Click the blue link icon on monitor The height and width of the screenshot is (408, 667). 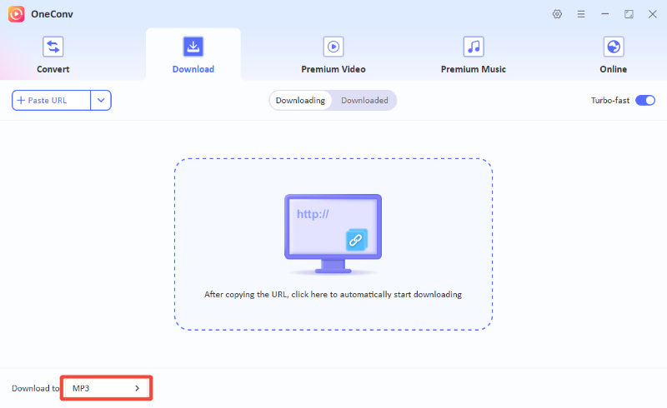(357, 240)
